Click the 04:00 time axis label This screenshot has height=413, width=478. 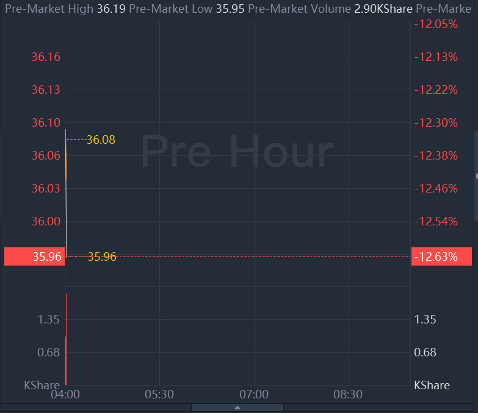(x=65, y=394)
